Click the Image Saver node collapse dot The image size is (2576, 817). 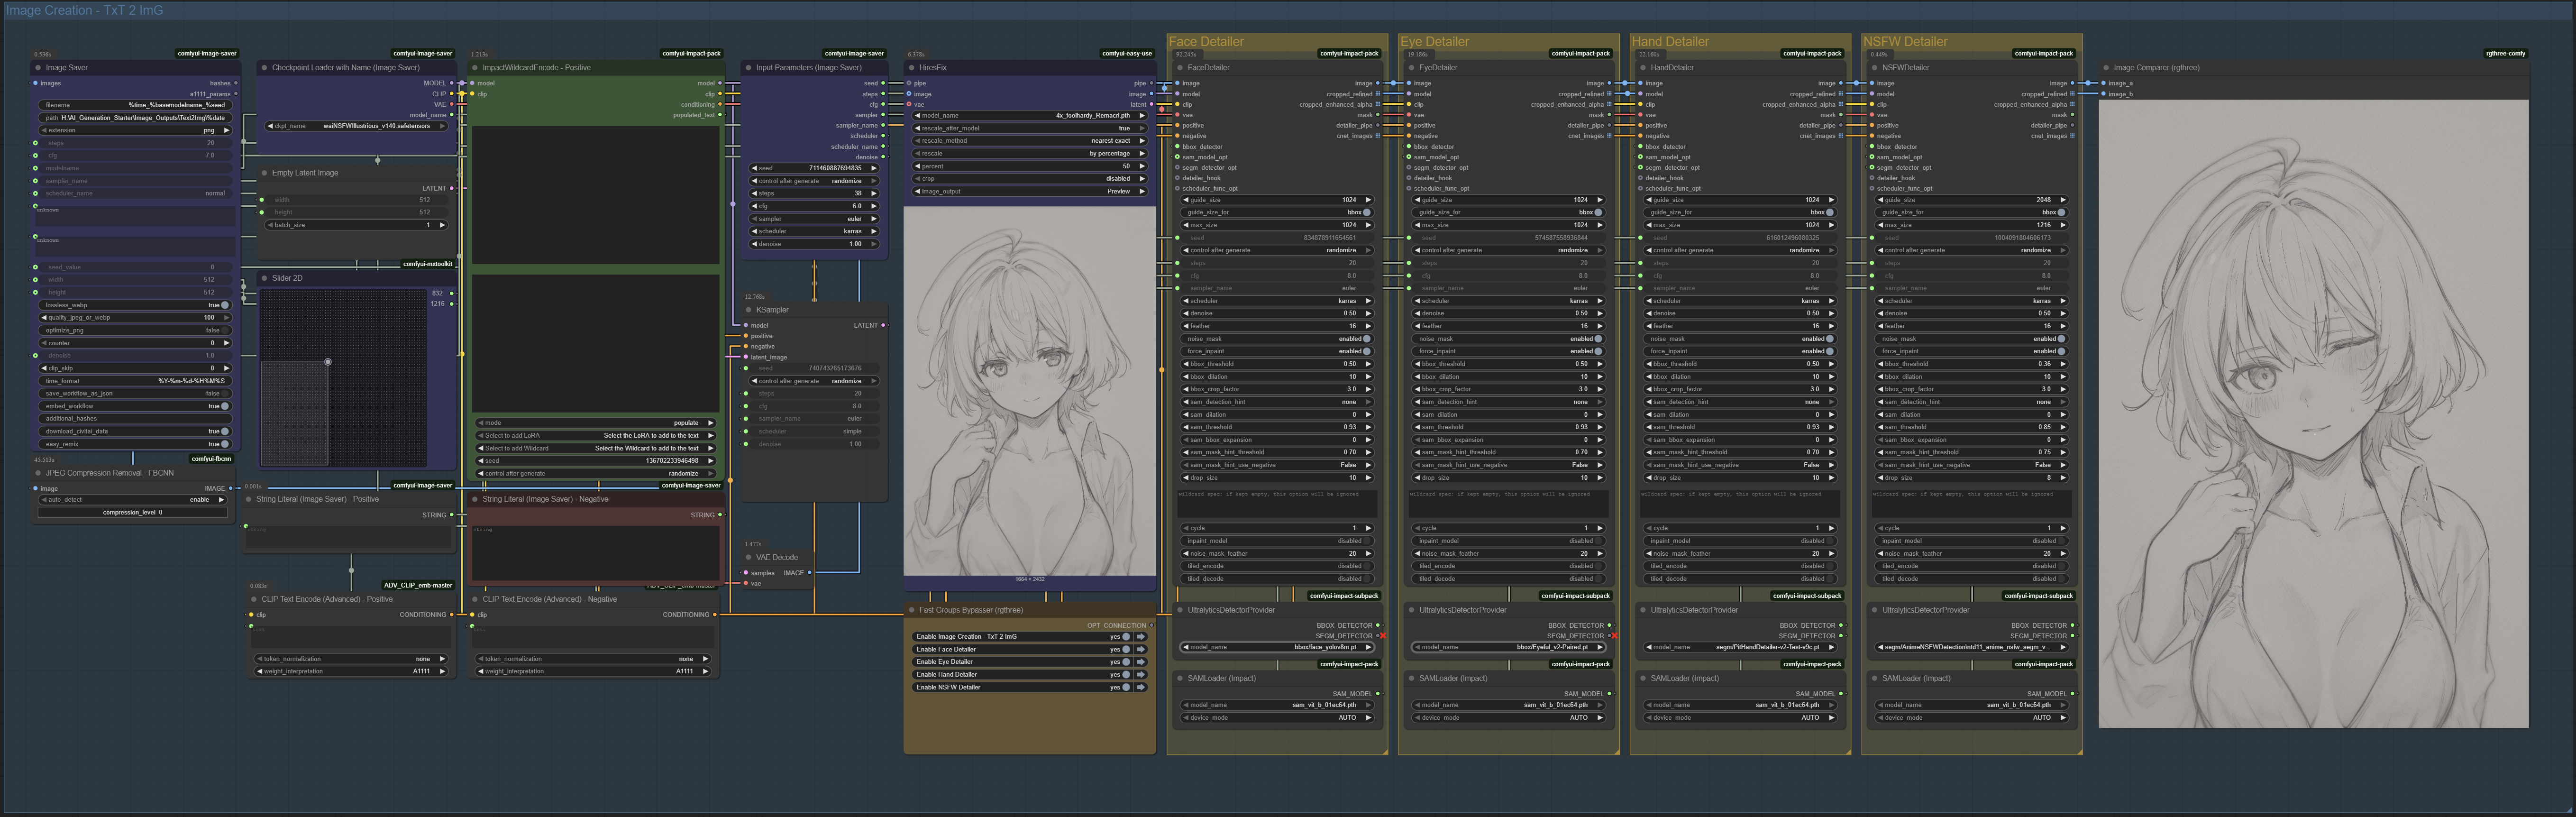click(38, 68)
